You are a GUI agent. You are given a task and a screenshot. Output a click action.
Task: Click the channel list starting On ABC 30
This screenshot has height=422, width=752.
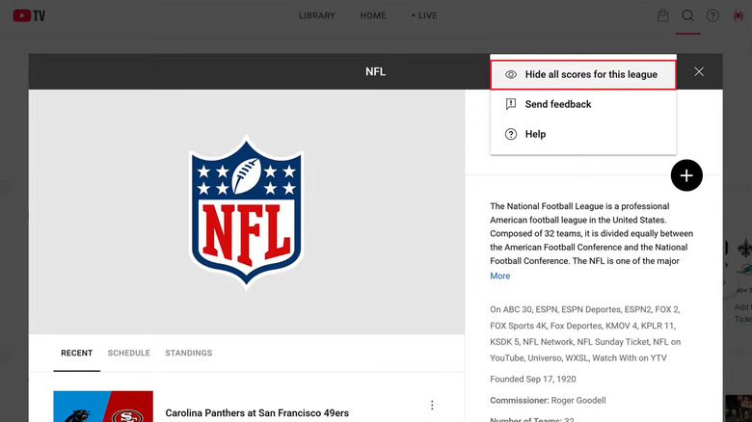point(585,333)
